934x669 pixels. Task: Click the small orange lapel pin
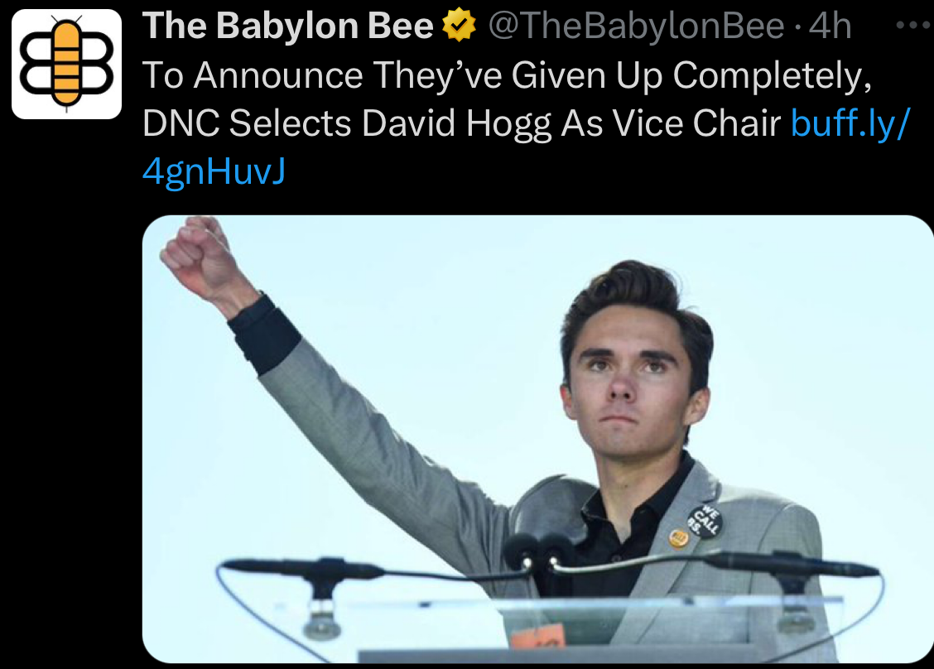pos(678,539)
